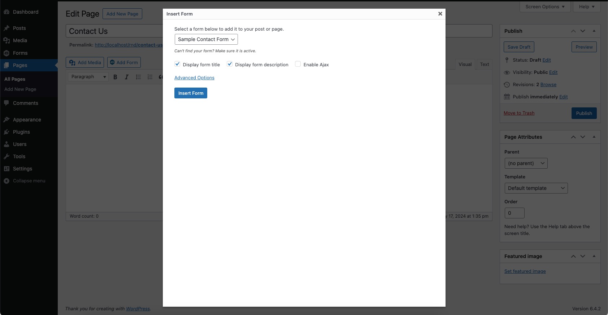608x315 pixels.
Task: Move the page to Trash
Action: (519, 113)
